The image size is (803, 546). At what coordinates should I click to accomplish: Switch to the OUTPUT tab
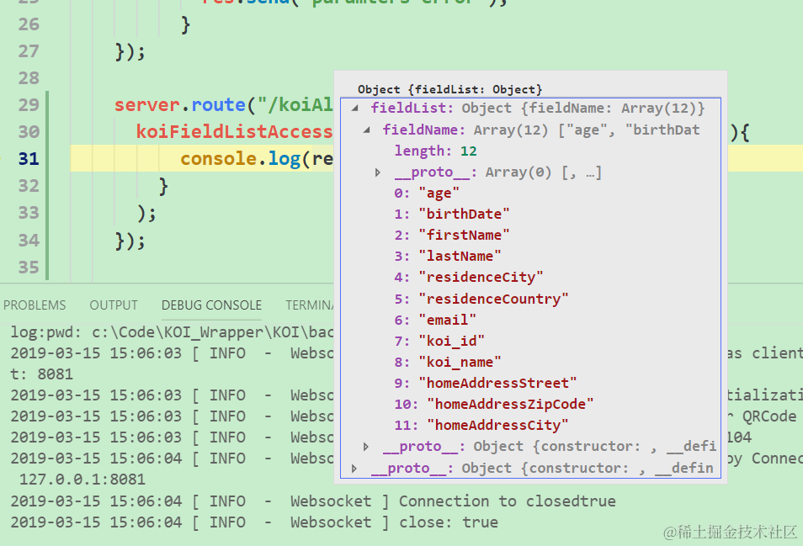(114, 305)
